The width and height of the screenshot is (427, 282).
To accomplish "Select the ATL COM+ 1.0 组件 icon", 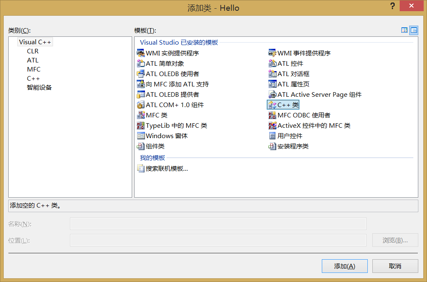I will pyautogui.click(x=141, y=105).
